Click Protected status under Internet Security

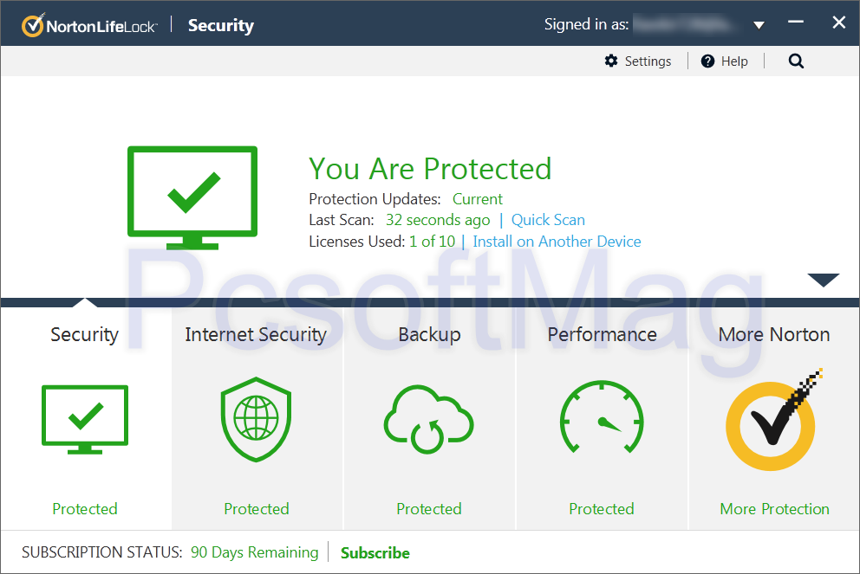256,509
